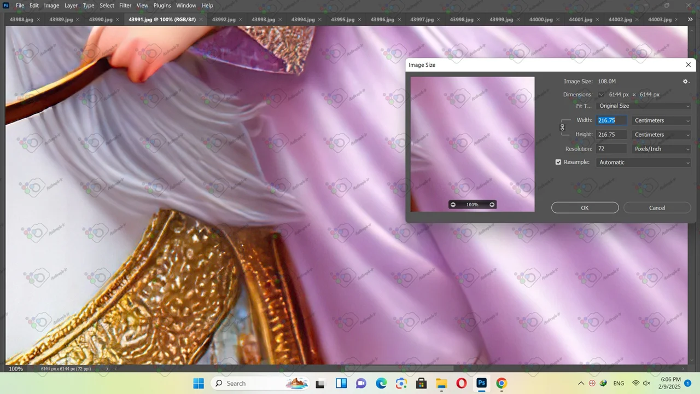700x394 pixels.
Task: Change the Resolution units Pixels/Inch dropdown
Action: tap(661, 149)
